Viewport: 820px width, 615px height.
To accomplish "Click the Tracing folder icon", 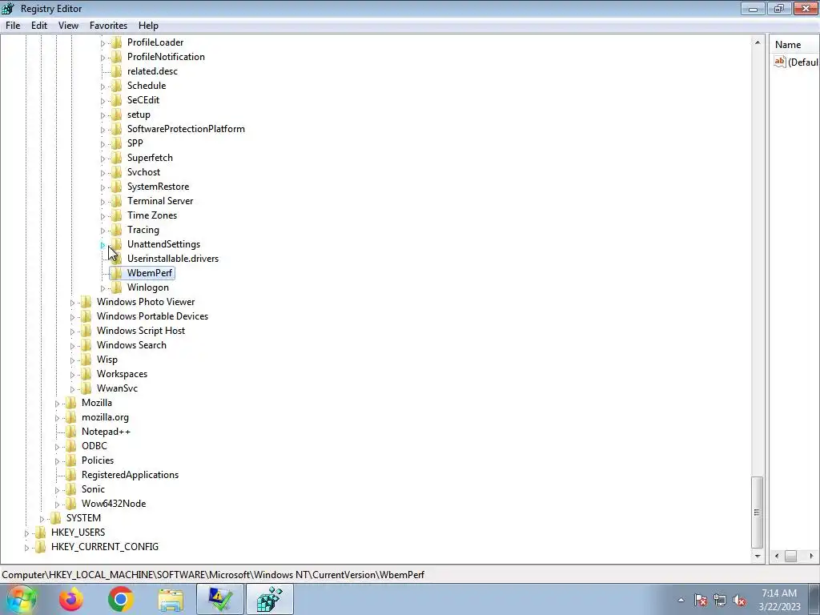I will 117,230.
